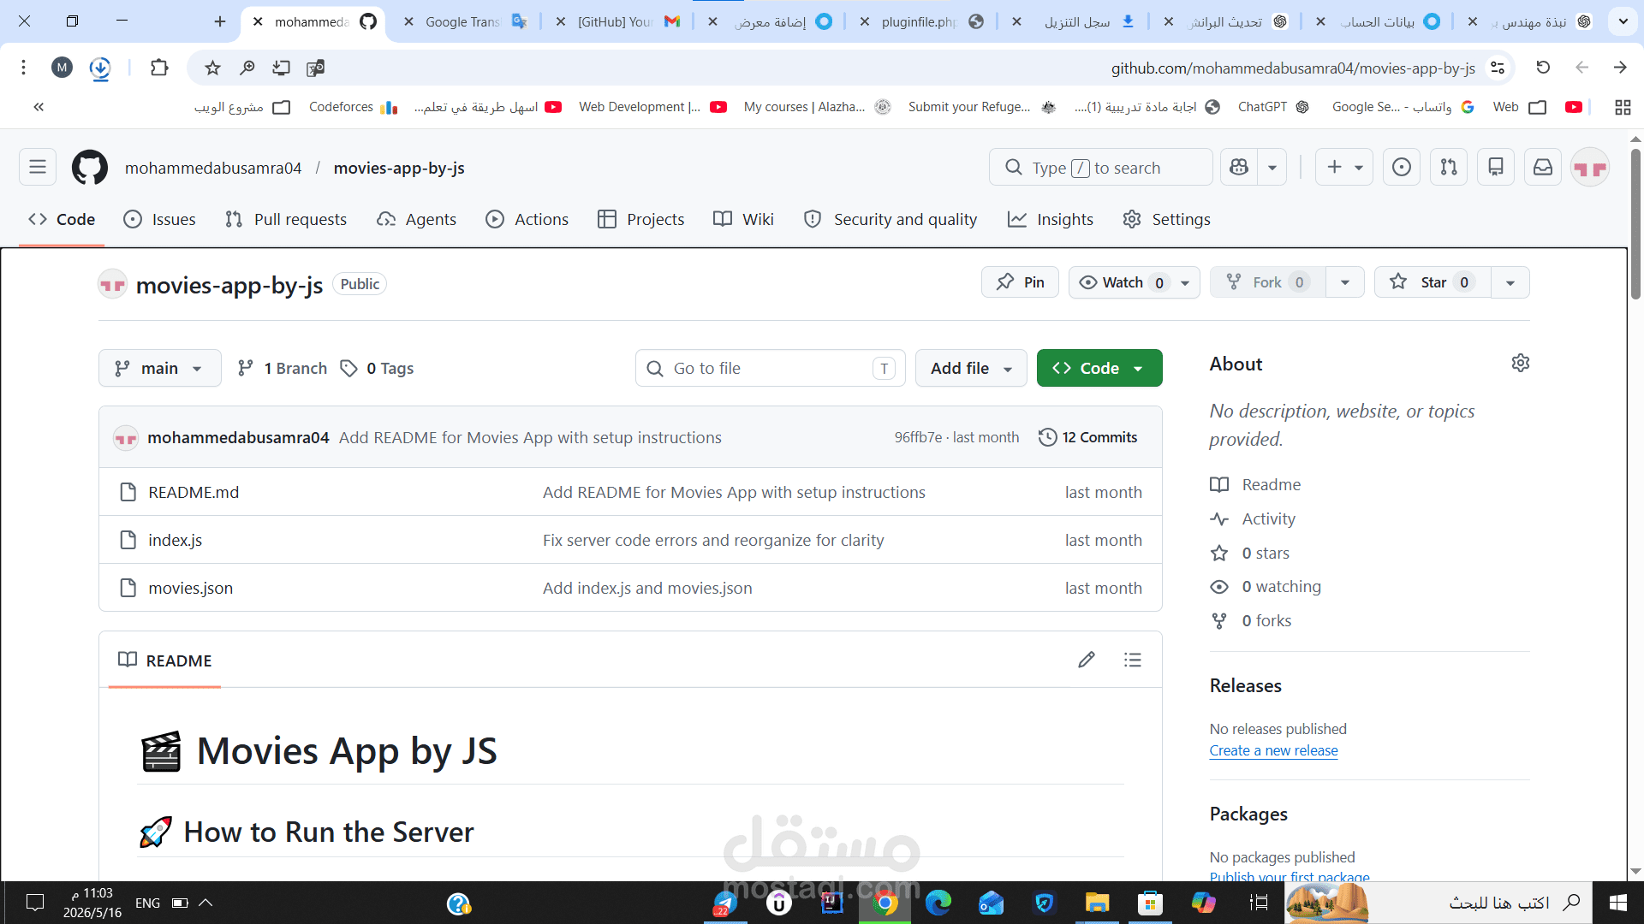Open the Copilot chat icon in the header
The height and width of the screenshot is (924, 1644).
click(1239, 167)
